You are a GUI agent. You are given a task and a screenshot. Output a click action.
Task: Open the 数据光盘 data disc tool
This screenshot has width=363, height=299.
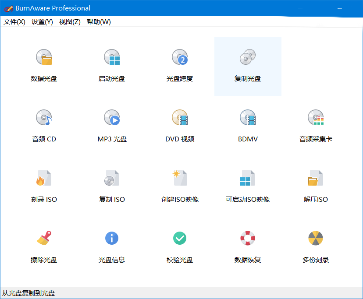click(44, 66)
